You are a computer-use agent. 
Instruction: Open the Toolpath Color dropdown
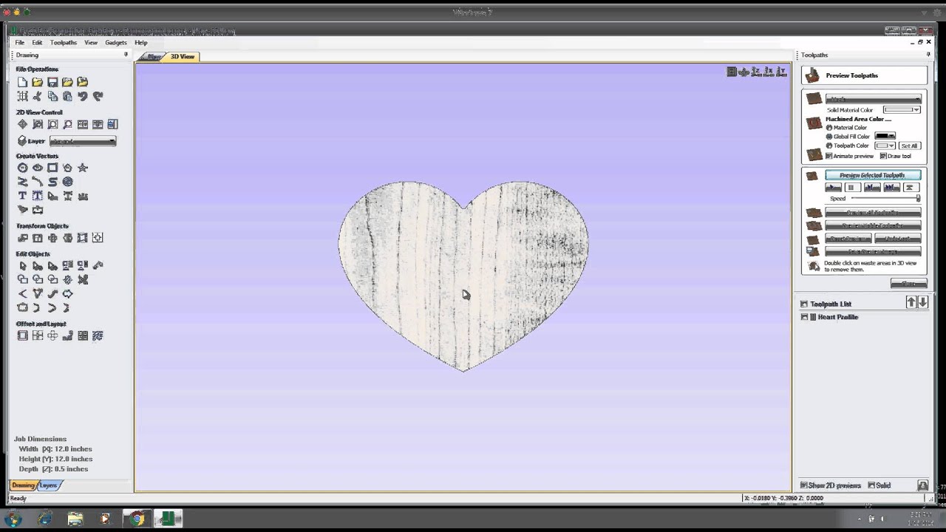885,146
